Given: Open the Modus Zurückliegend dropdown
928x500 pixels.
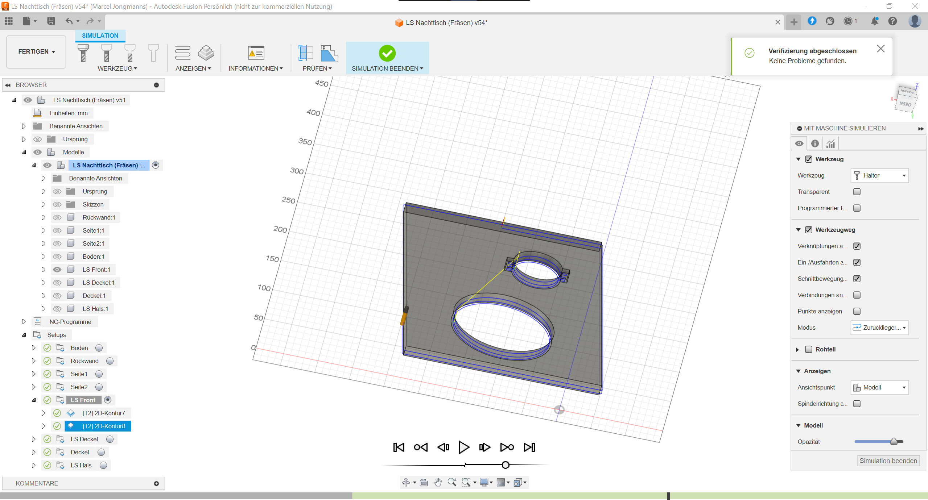Looking at the screenshot, I should (879, 328).
